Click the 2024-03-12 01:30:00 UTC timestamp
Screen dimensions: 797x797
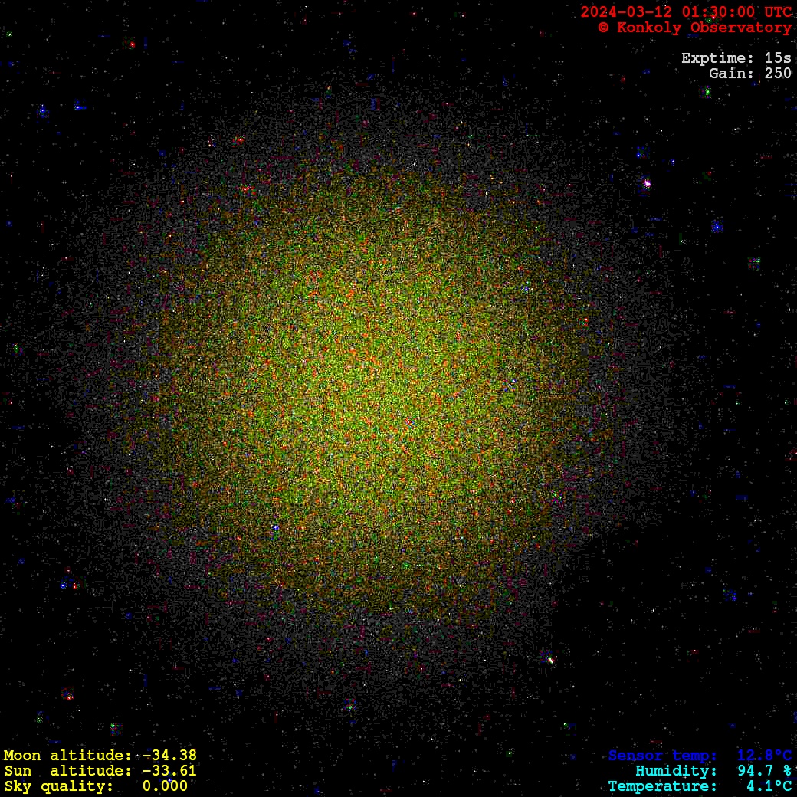(x=686, y=12)
